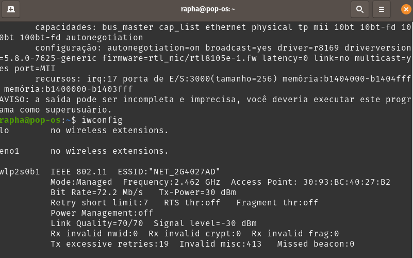Viewport: 413px width, 258px height.
Task: Click the Frequency:2.462 GHz text
Action: pos(172,182)
